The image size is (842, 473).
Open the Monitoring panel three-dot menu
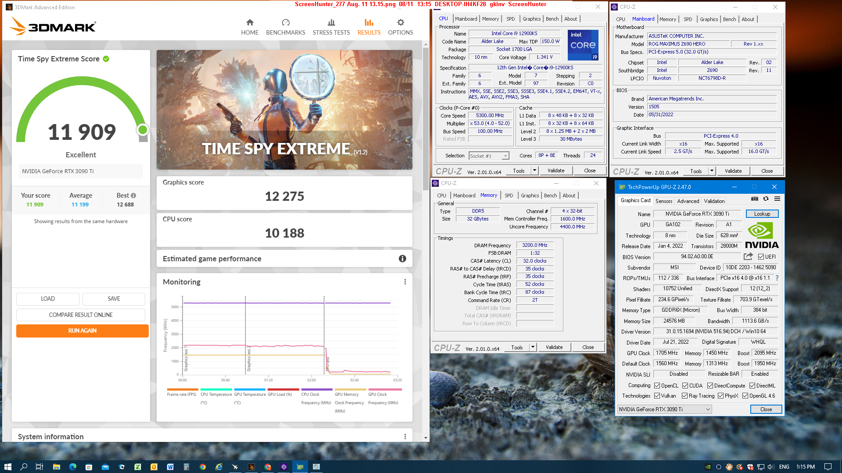(x=405, y=282)
